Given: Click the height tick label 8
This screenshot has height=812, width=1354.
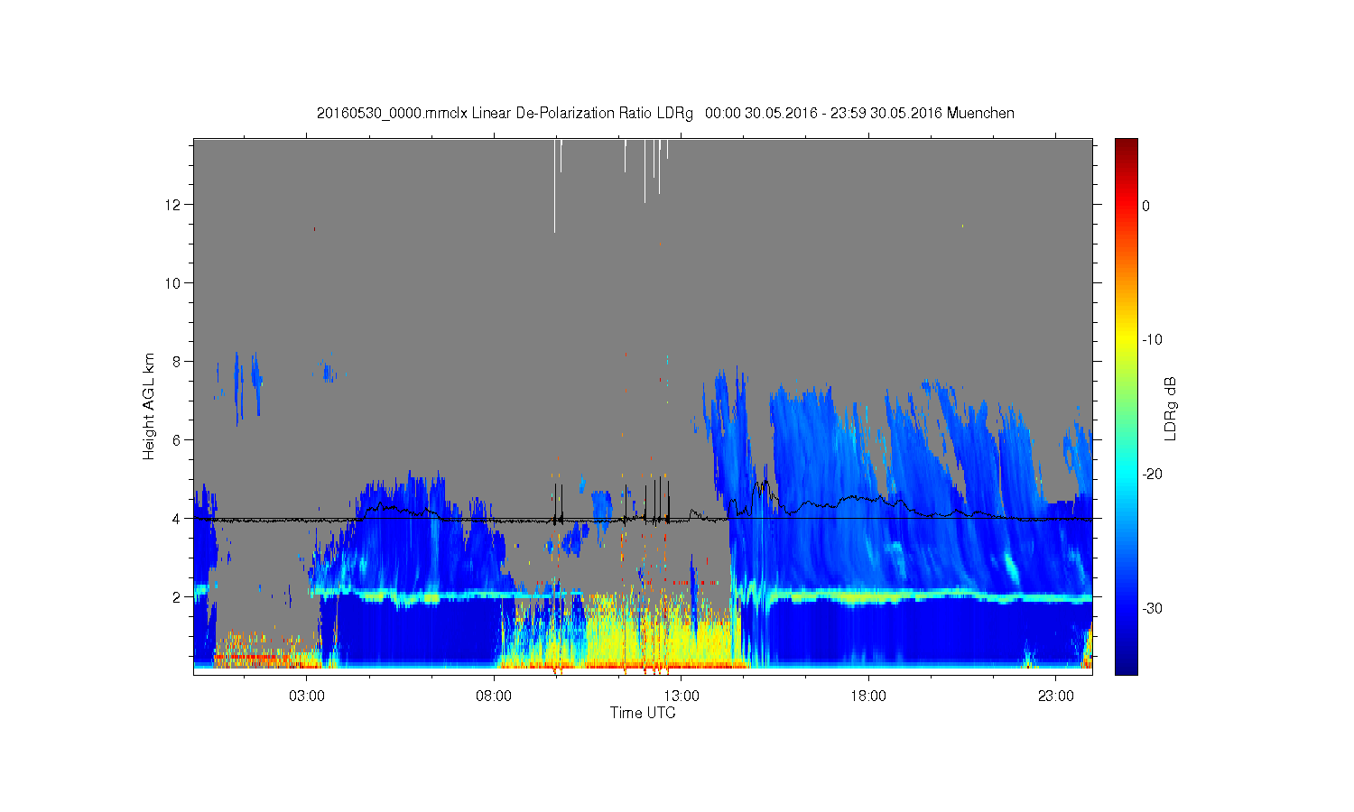Looking at the screenshot, I should (x=178, y=362).
